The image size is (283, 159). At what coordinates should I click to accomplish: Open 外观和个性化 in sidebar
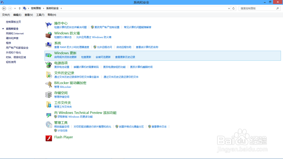click(x=13, y=53)
